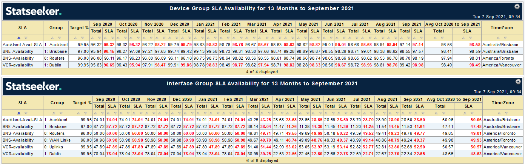
Task: Click Uplinks group in Interface table
Action: tap(56, 146)
